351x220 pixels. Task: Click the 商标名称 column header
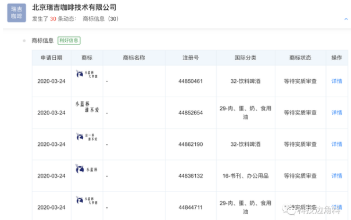pos(134,58)
